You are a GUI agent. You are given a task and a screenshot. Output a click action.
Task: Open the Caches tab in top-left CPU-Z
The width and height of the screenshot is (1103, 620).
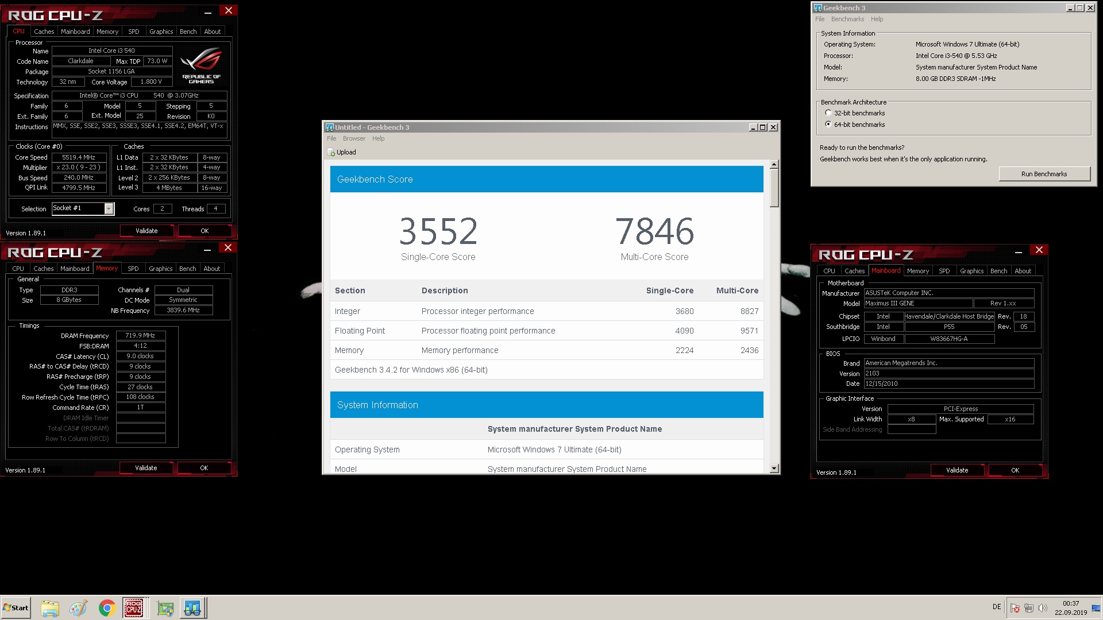pyautogui.click(x=44, y=32)
